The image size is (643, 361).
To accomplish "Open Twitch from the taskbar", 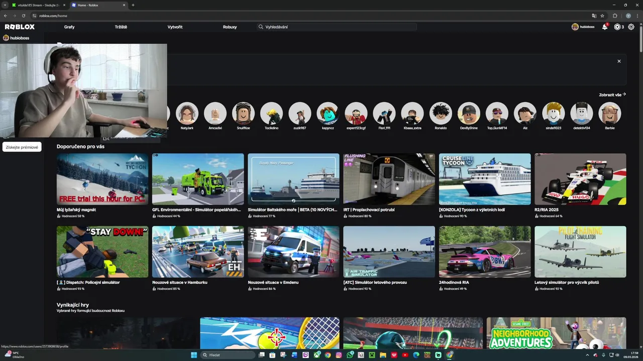I will click(306, 355).
